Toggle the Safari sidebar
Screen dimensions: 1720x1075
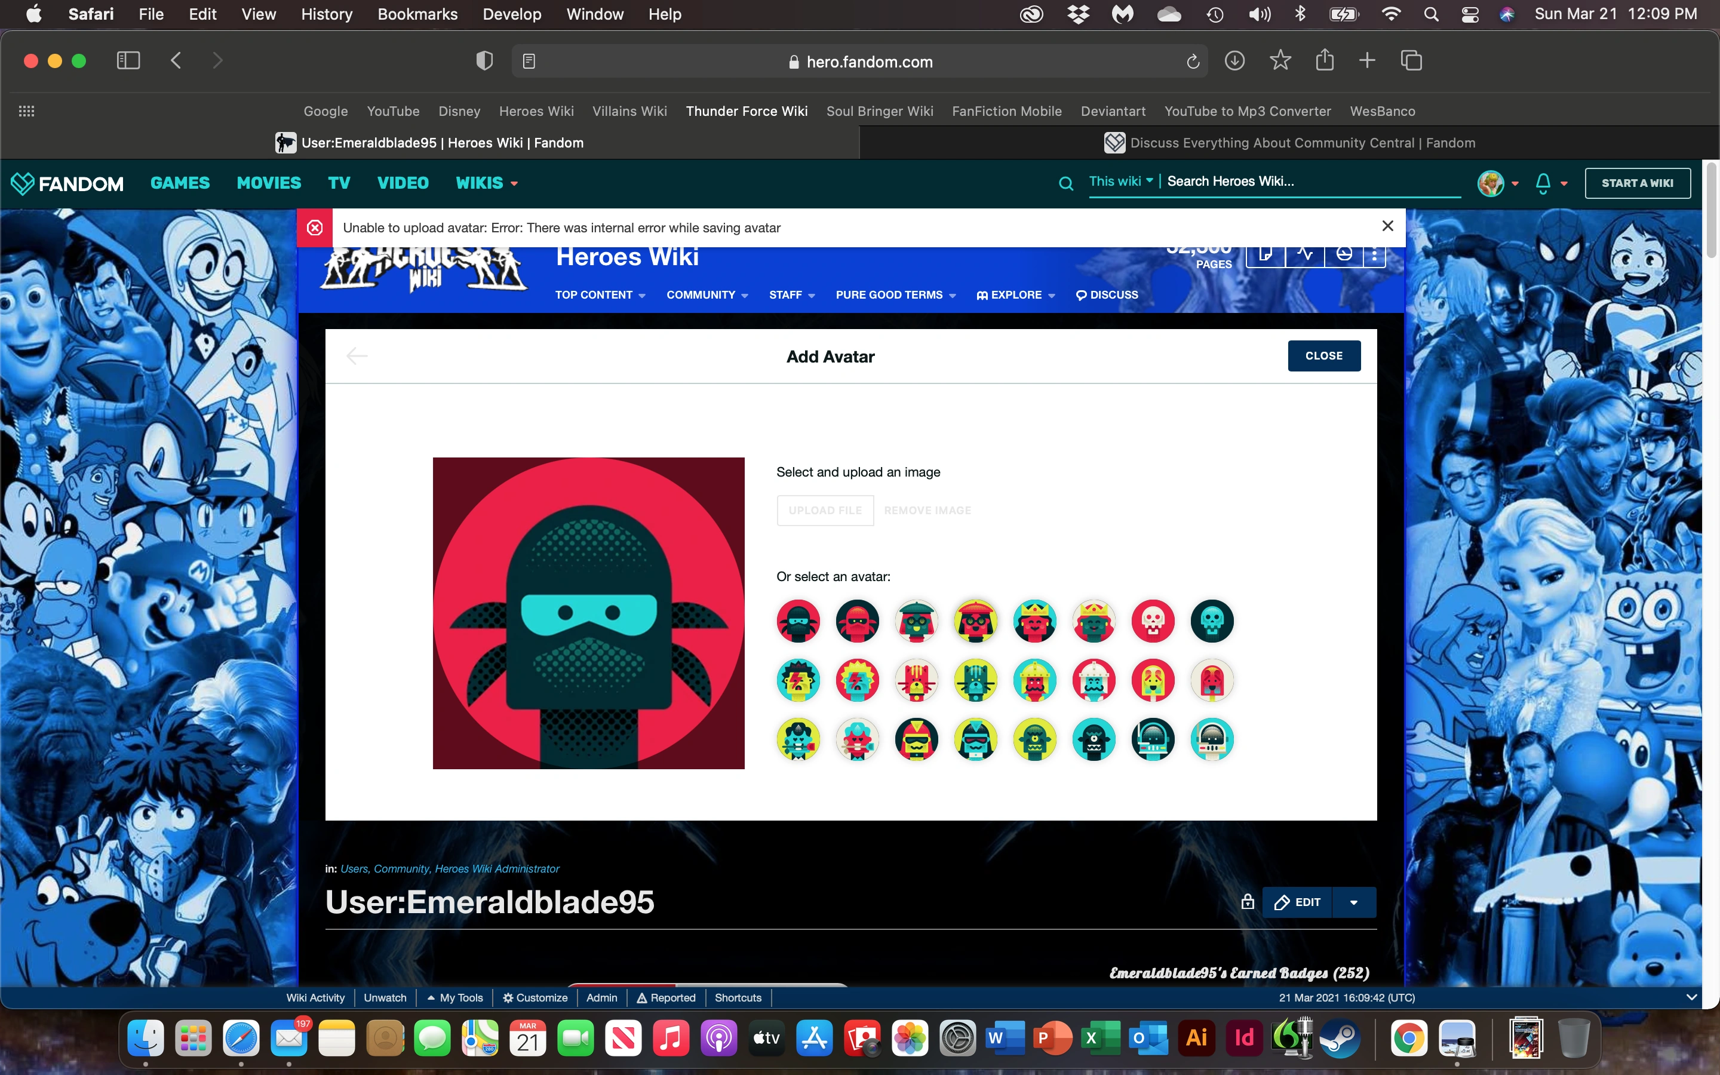point(128,61)
